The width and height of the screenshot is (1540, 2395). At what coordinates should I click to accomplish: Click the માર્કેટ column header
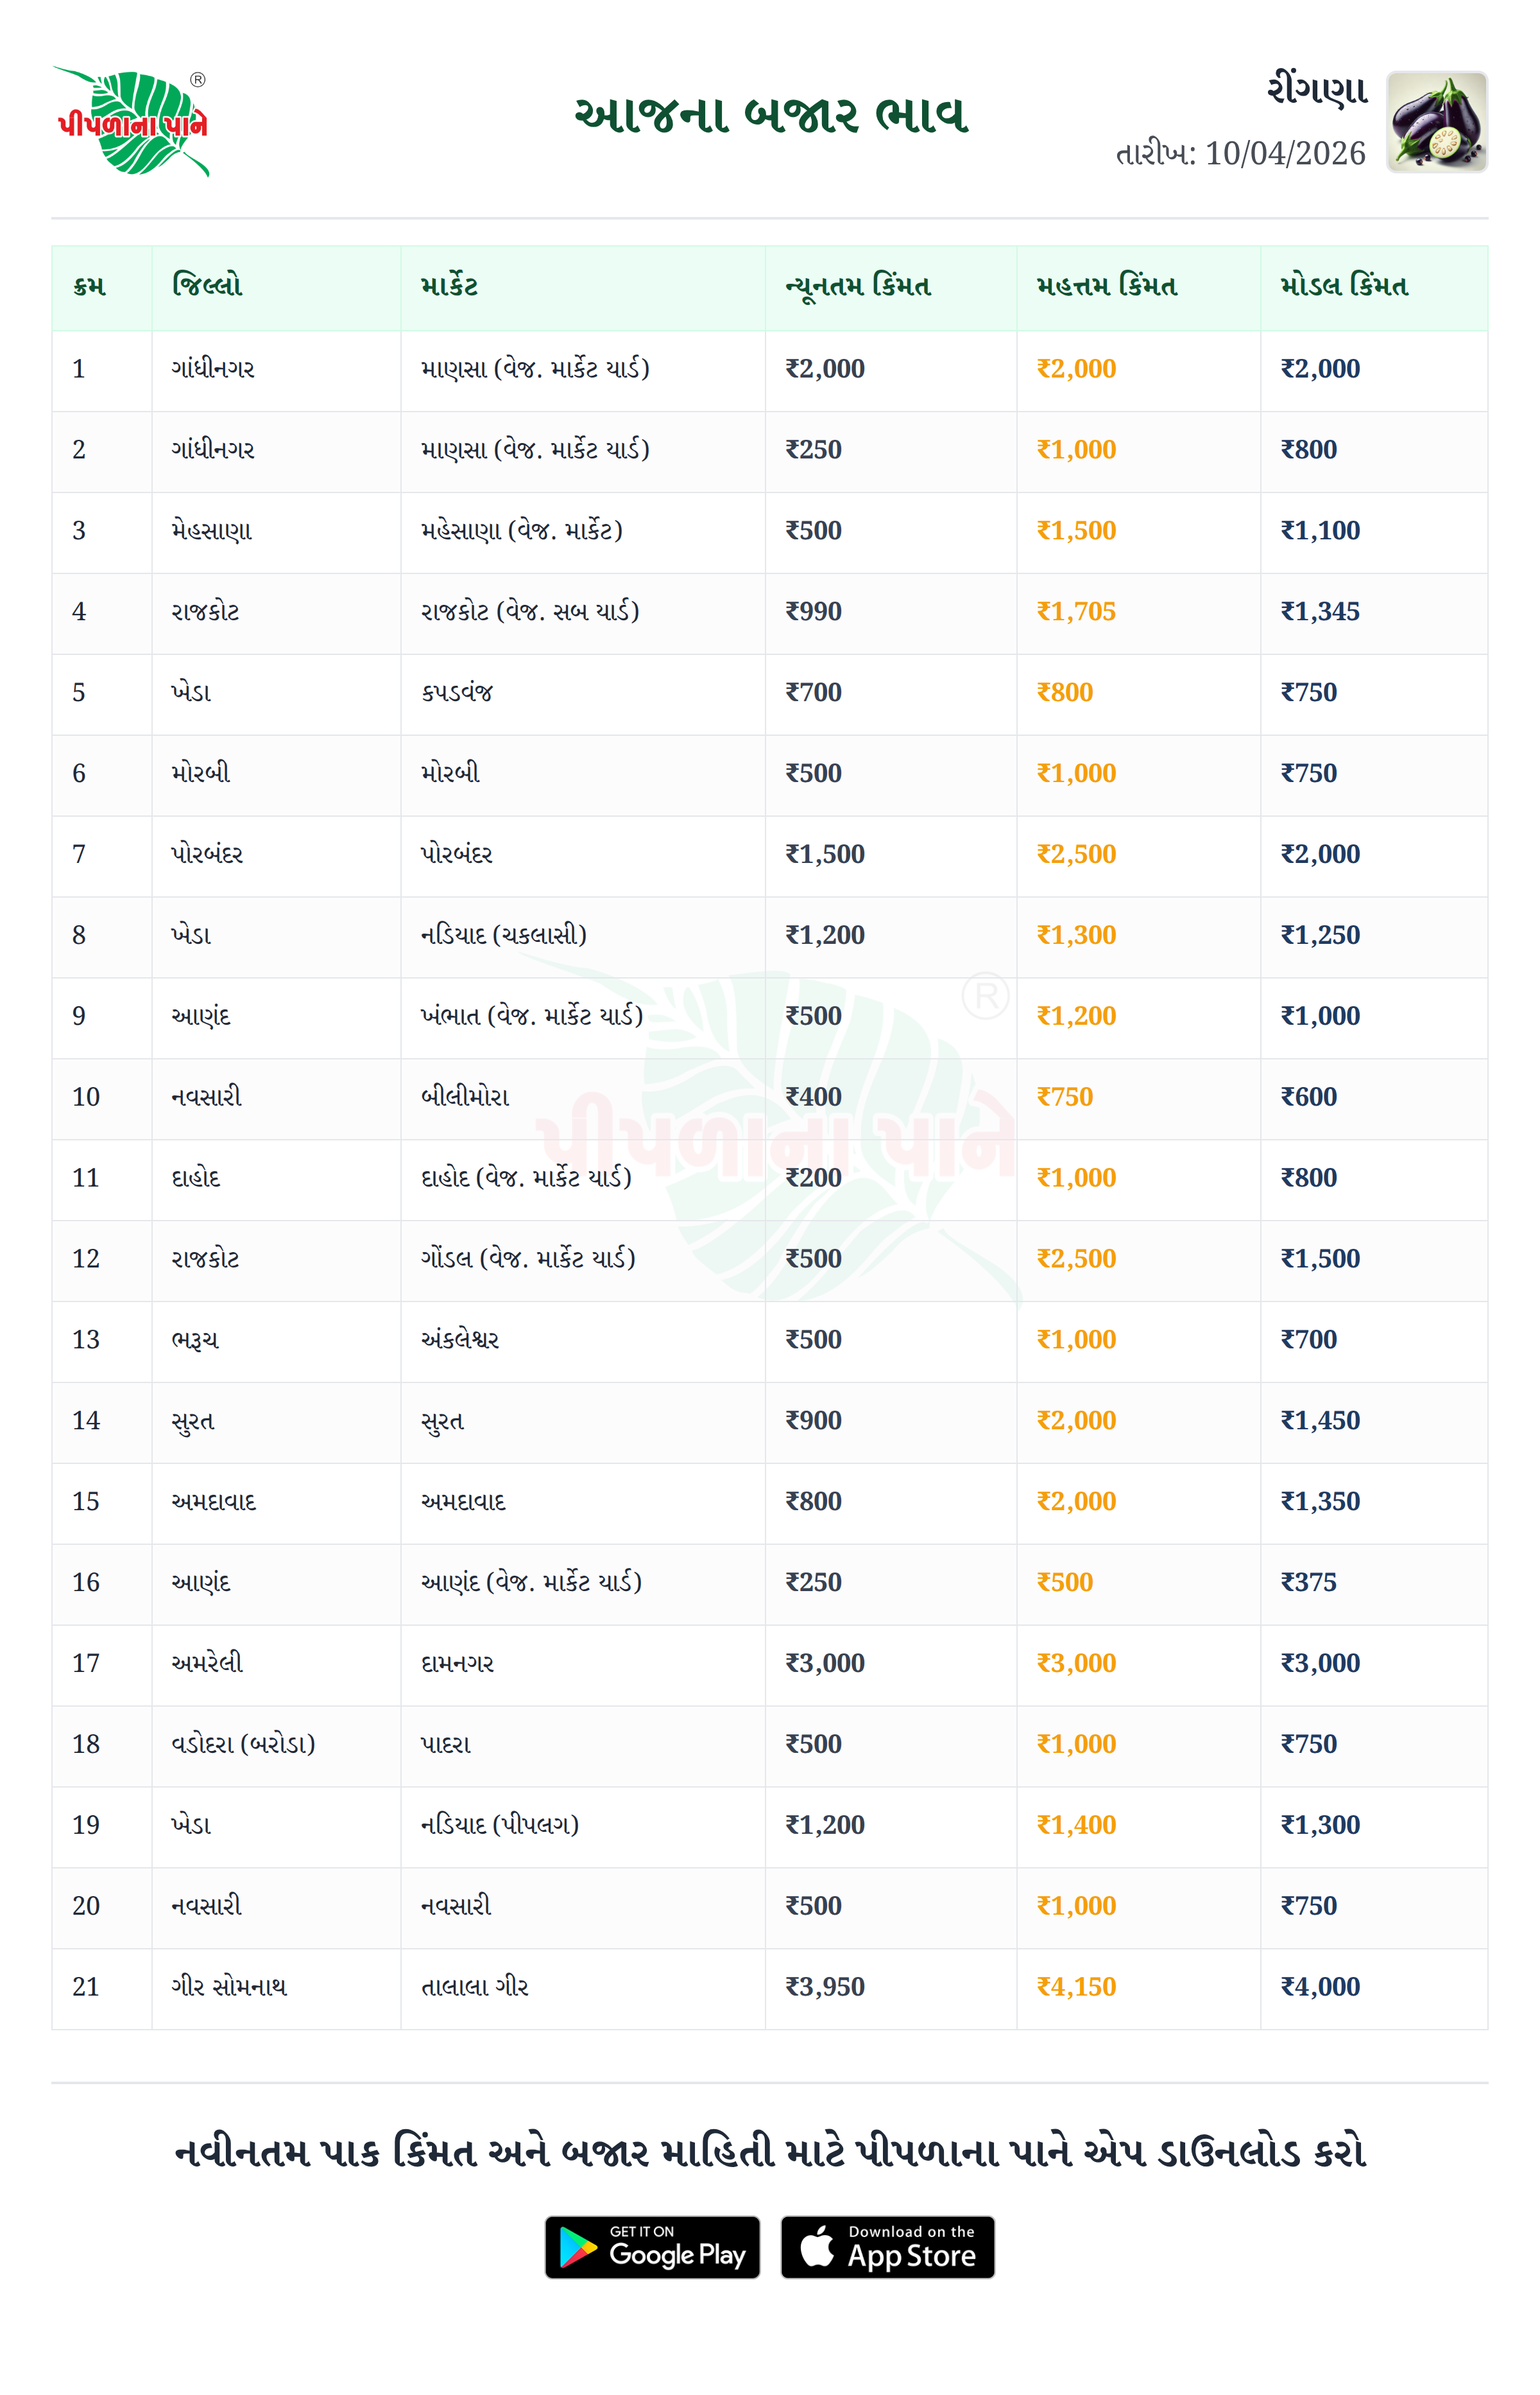449,287
